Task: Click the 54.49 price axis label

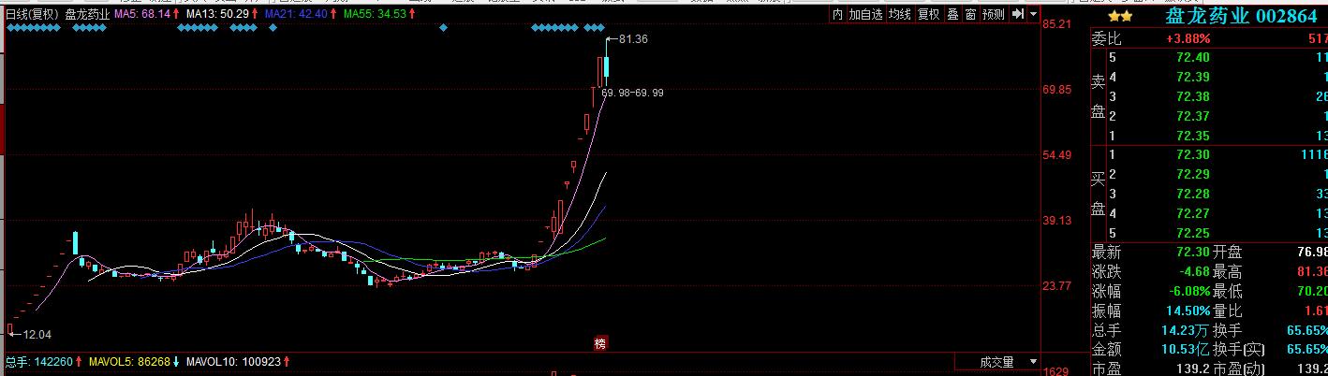Action: (x=1058, y=155)
